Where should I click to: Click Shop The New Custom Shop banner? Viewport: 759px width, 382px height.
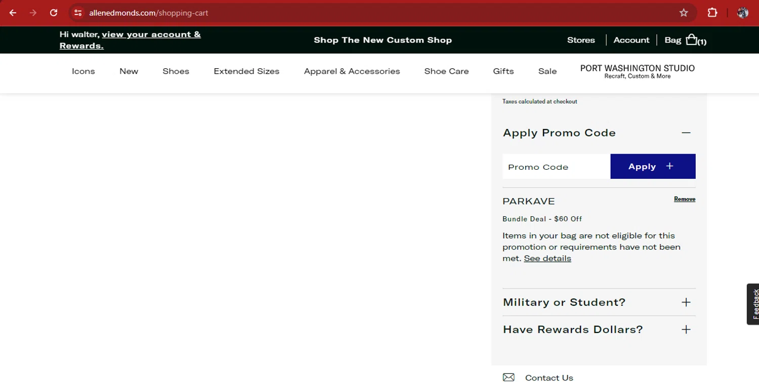pos(383,40)
